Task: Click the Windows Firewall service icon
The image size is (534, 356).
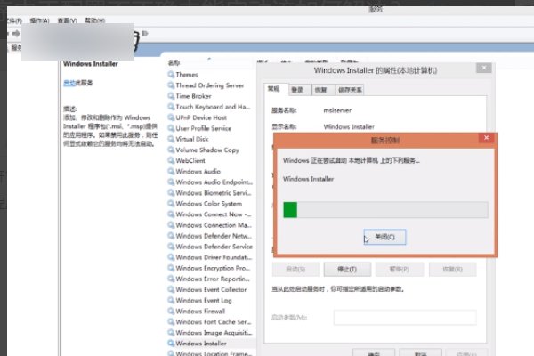Action: pos(171,311)
